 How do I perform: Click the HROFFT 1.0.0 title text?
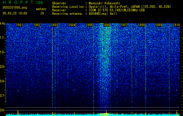click(x=23, y=2)
